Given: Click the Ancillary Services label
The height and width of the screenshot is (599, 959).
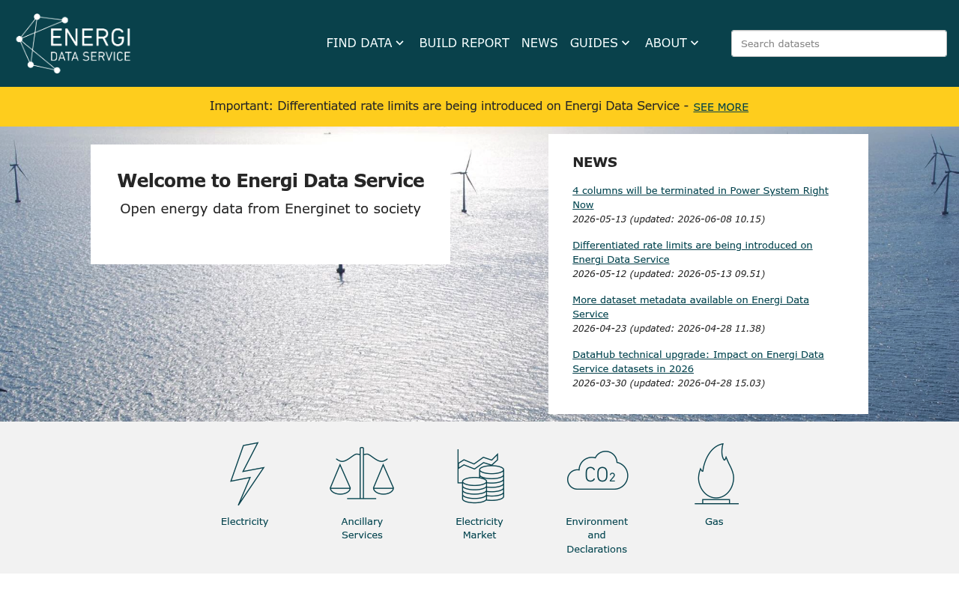Looking at the screenshot, I should tap(362, 529).
